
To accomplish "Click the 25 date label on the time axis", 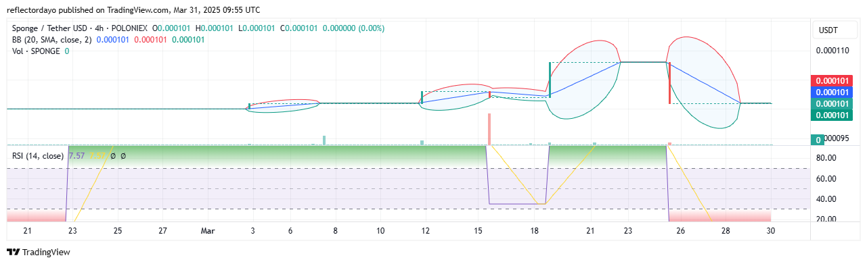I will coord(118,231).
